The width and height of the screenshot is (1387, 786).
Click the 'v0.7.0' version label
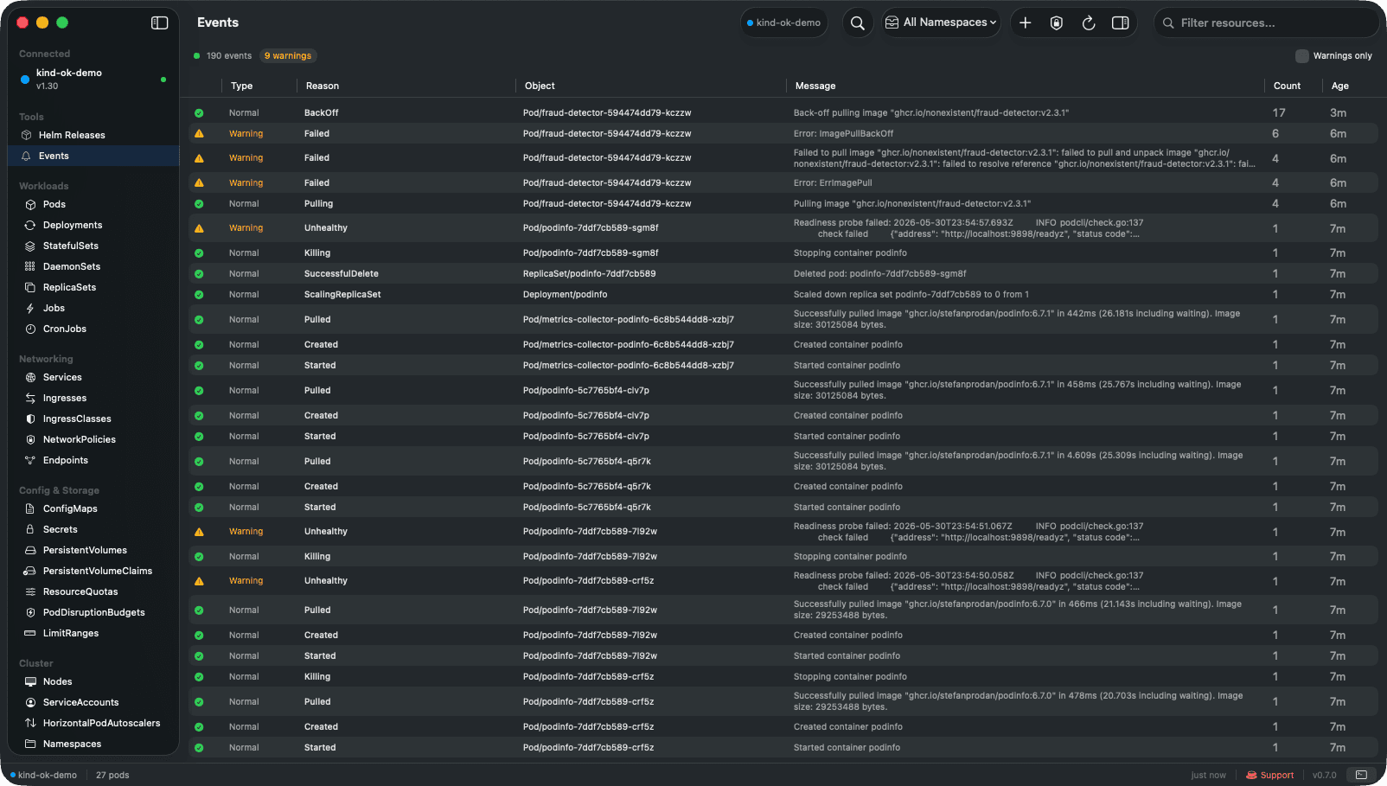[x=1324, y=775]
